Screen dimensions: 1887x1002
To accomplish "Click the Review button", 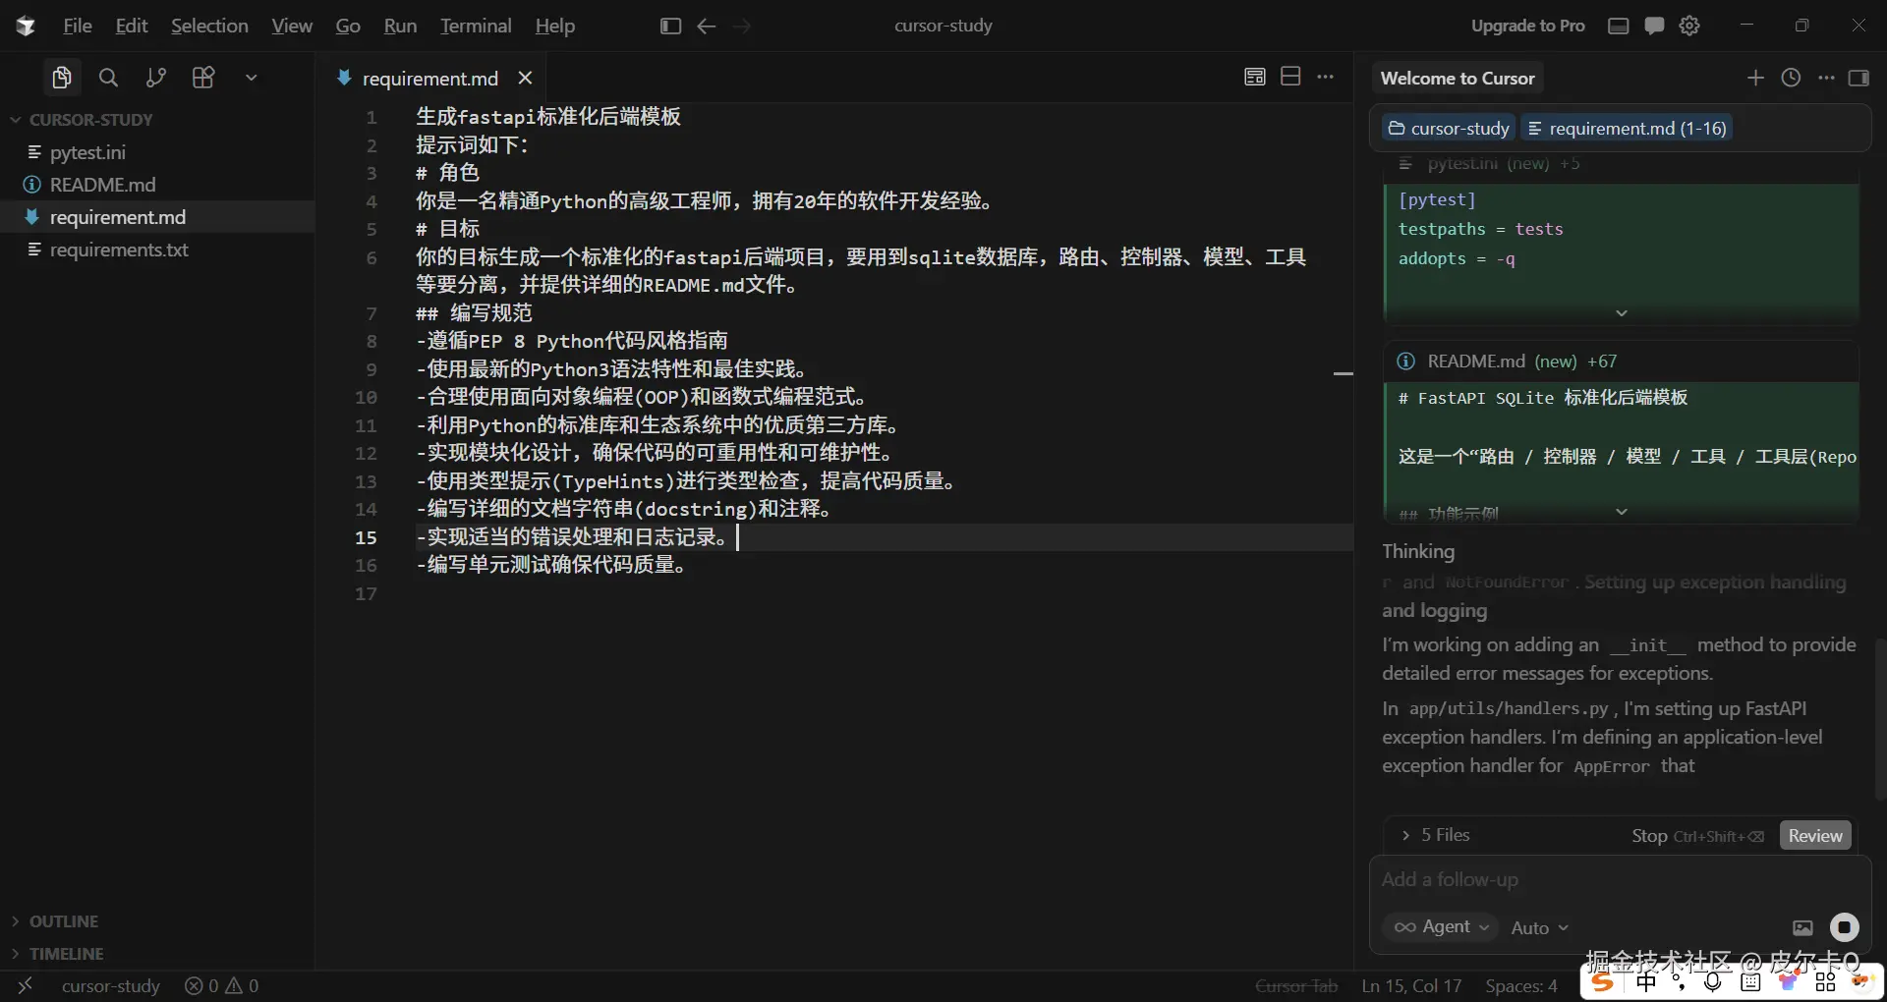I will coord(1814,835).
